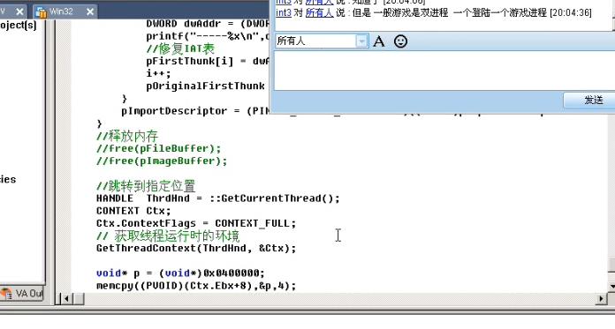Screen dimensions: 615x329
Task: Select the 所有人 recipient combo box field
Action: pyautogui.click(x=322, y=41)
